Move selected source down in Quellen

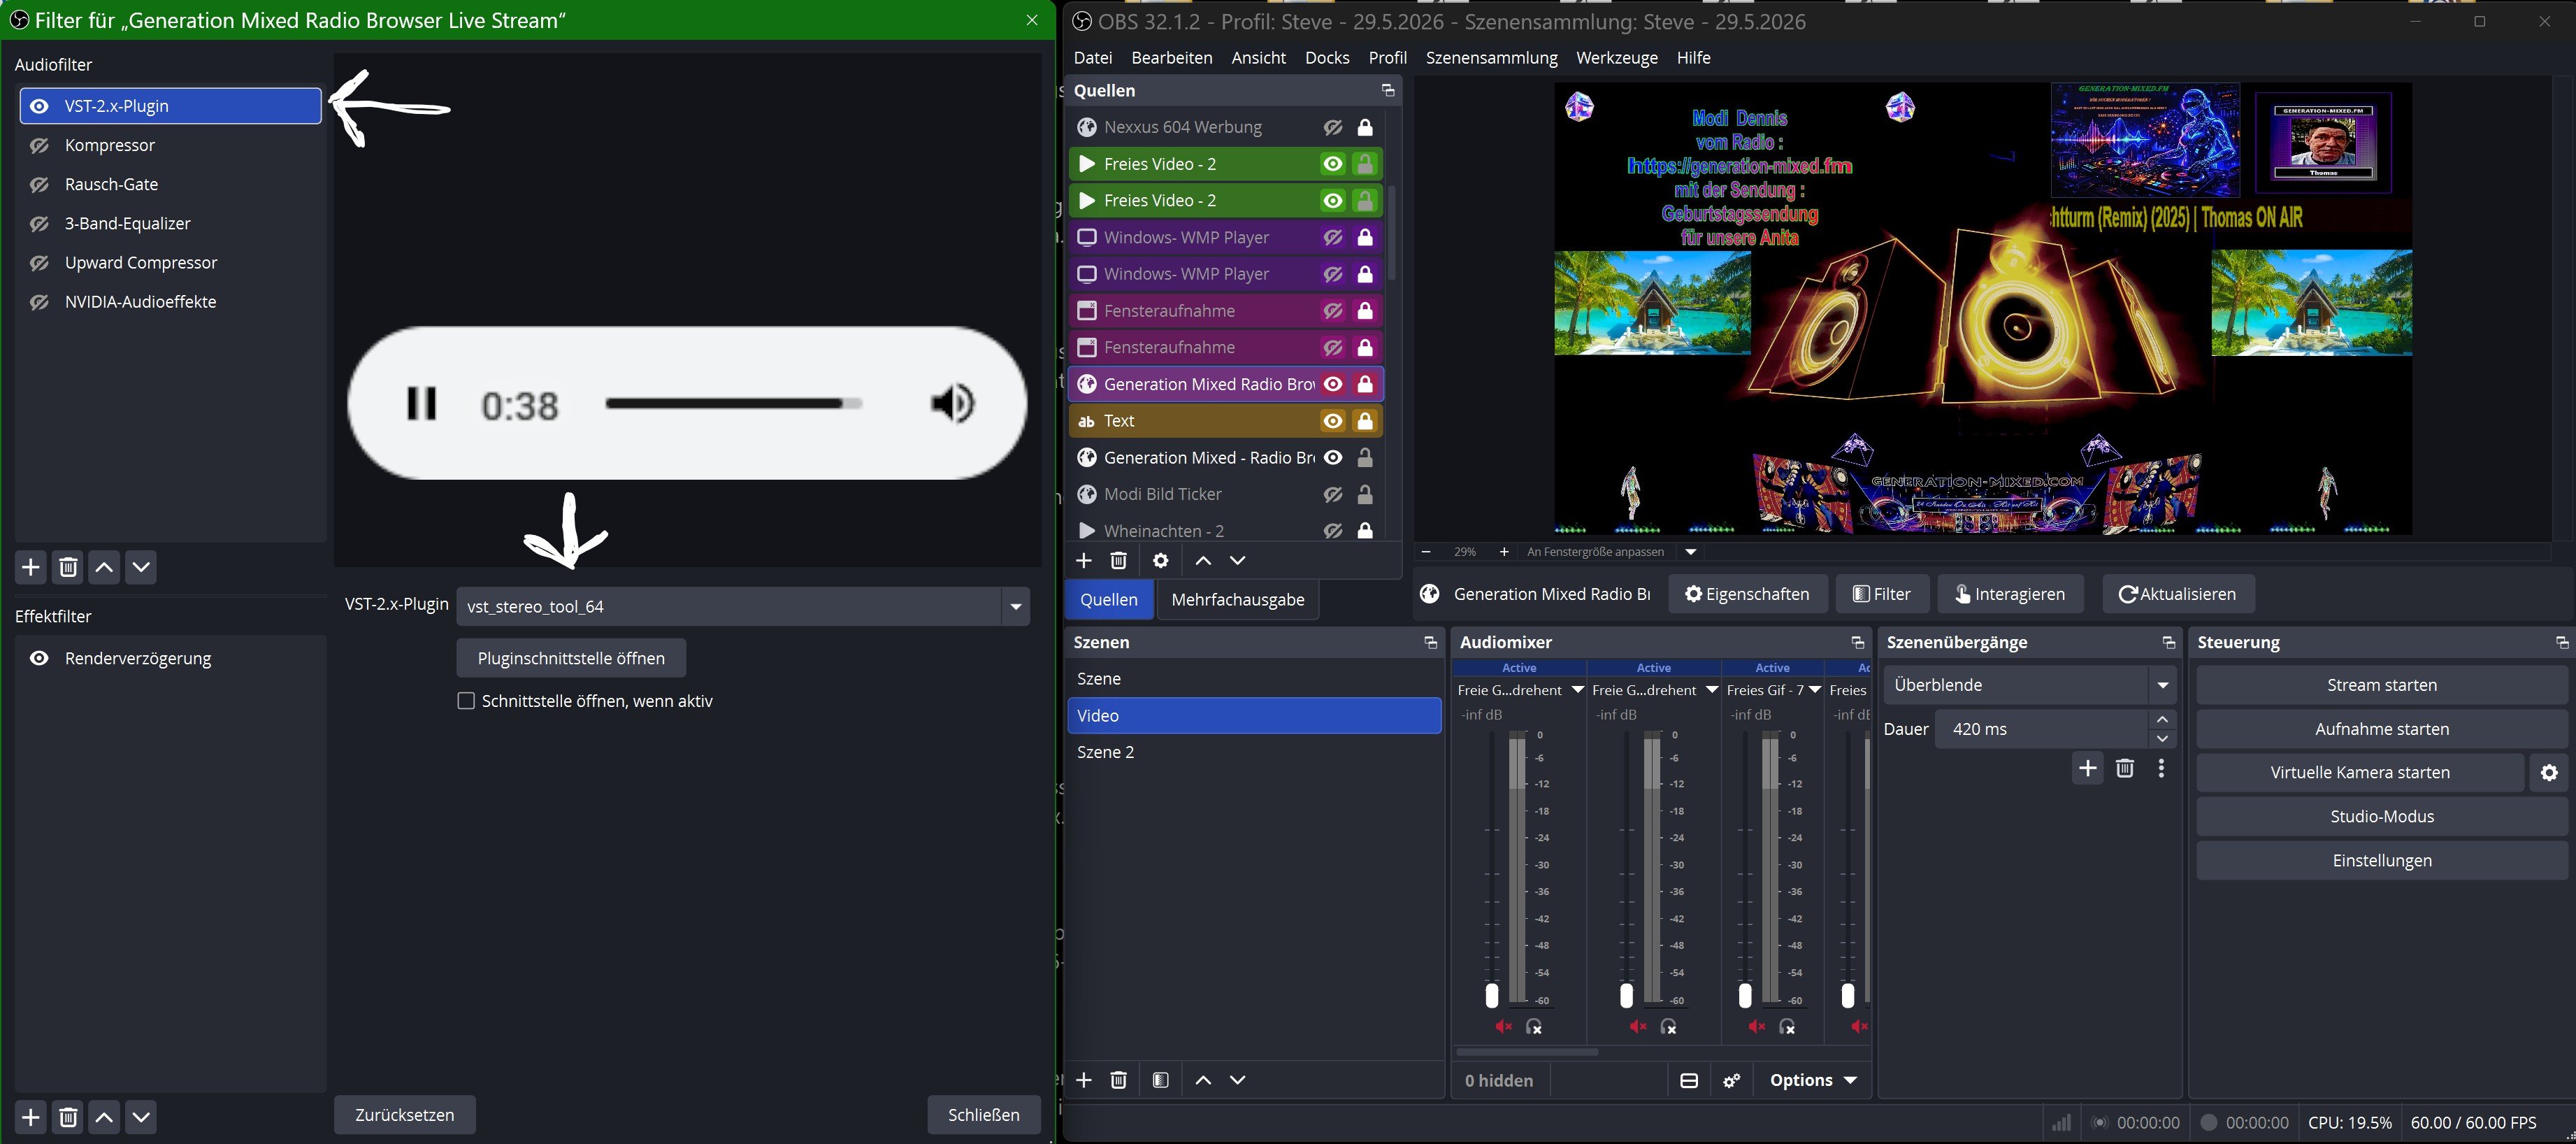pyautogui.click(x=1238, y=560)
